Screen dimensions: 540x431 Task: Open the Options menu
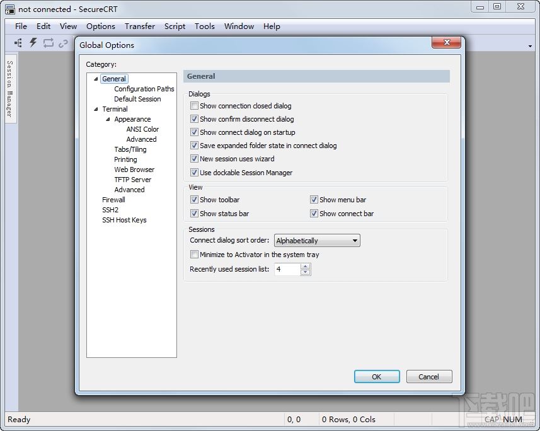(x=101, y=26)
